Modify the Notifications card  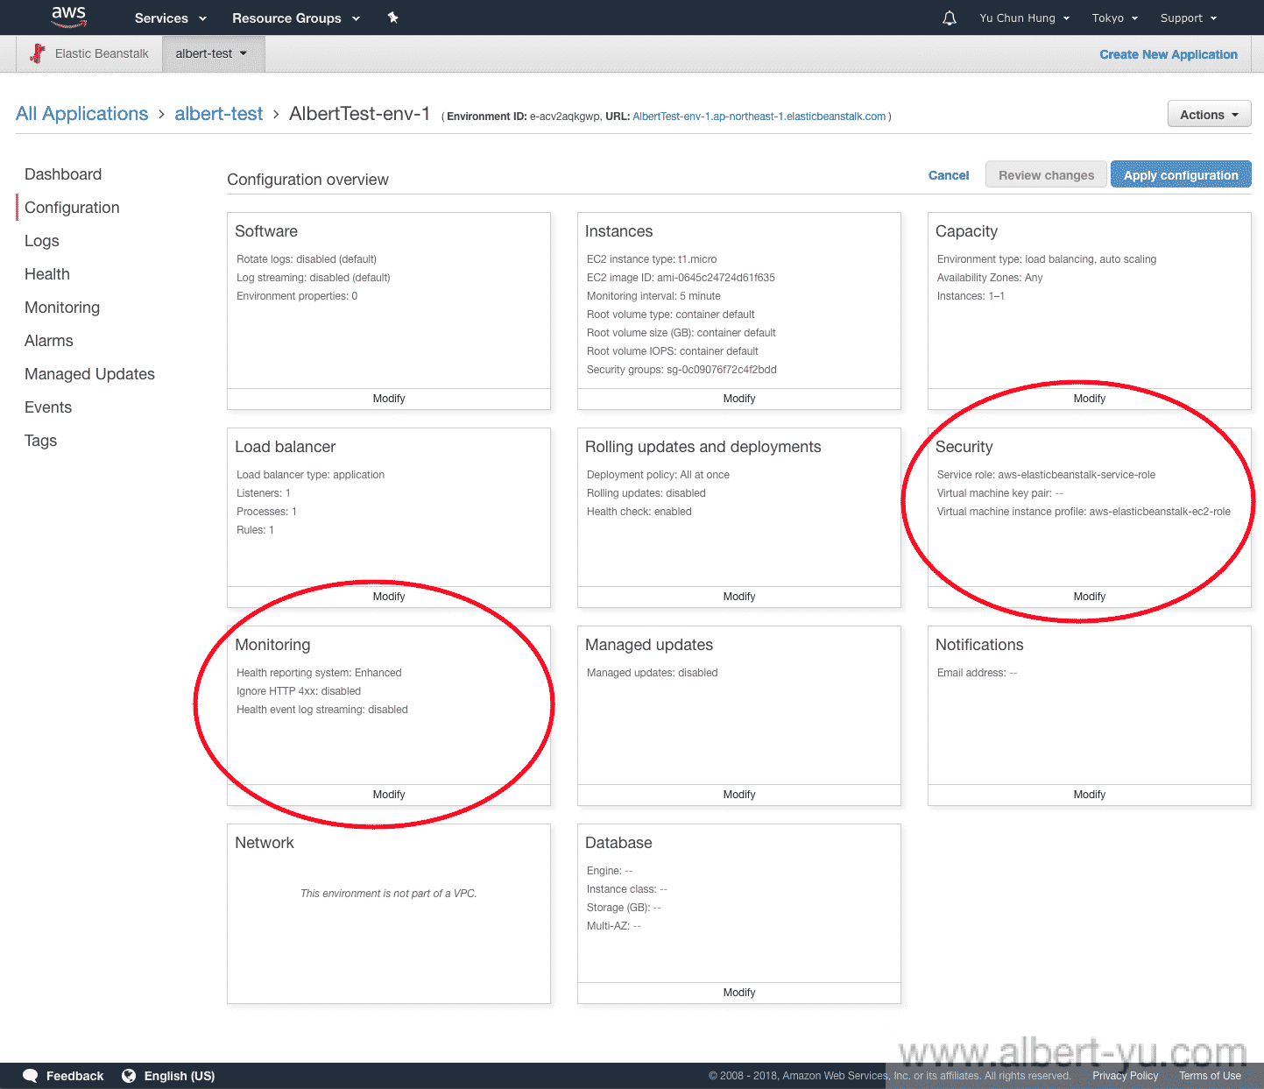[1090, 795]
